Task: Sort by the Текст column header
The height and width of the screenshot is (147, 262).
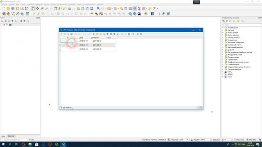Action: (108, 38)
